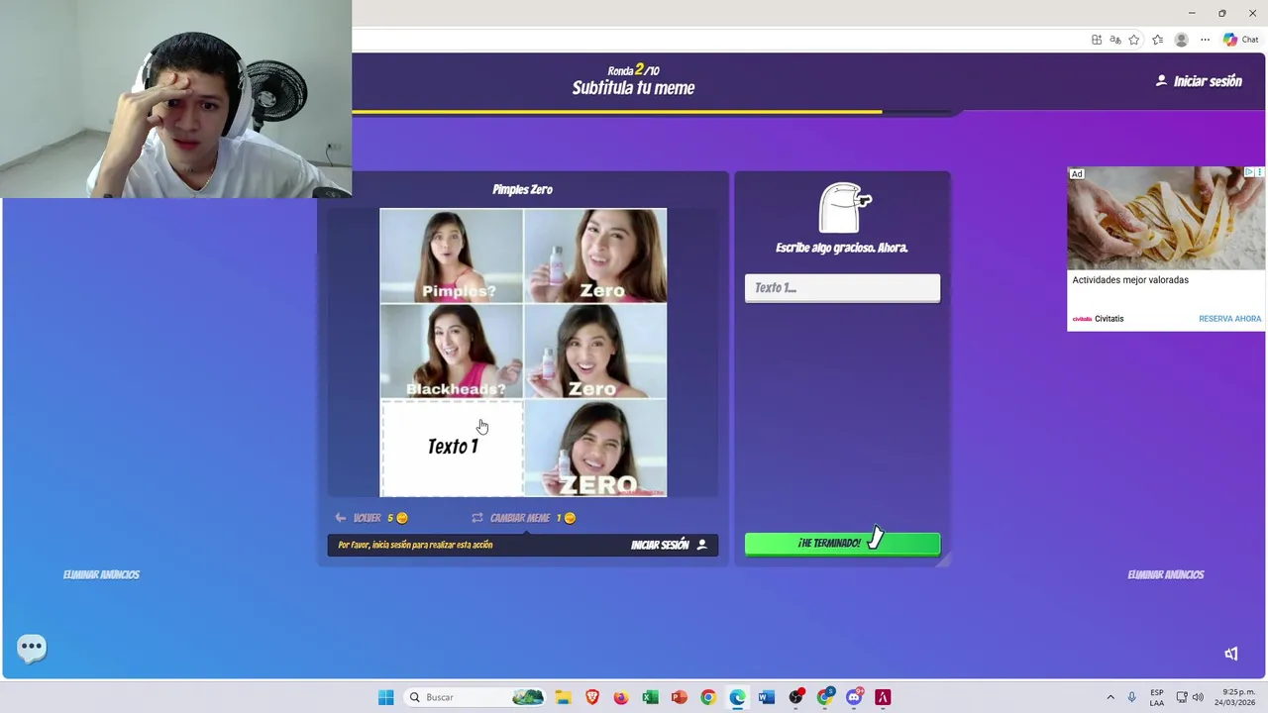Image resolution: width=1268 pixels, height=713 pixels.
Task: Click the Pimples Zero meme title
Action: 522,189
